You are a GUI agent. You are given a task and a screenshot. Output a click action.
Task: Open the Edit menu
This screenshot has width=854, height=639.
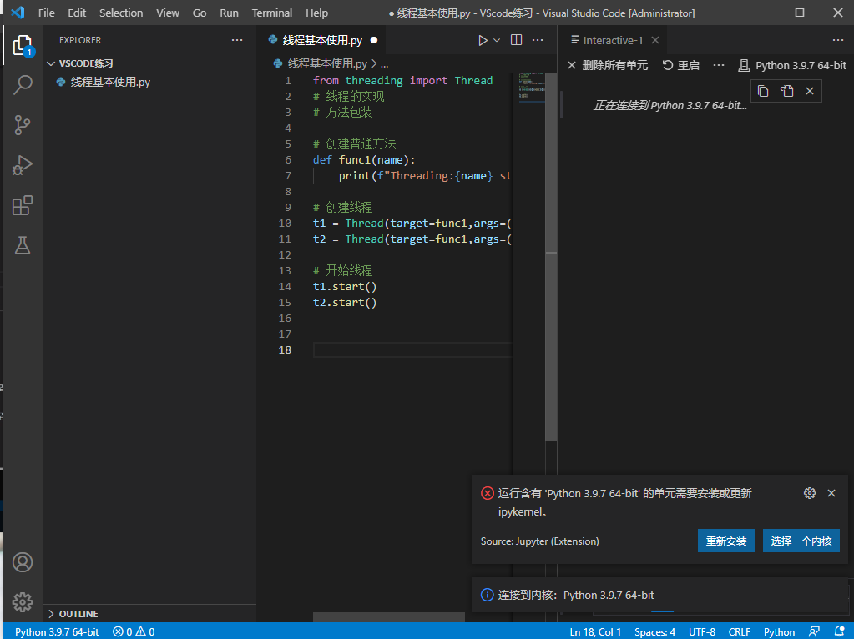(77, 13)
